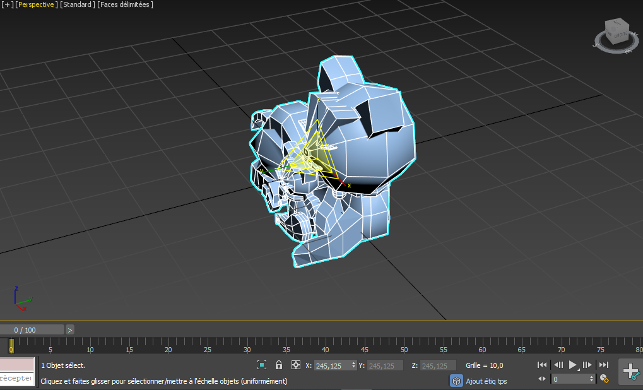Click the pink MAXScript mini listener box
643x390 pixels.
pos(17,364)
